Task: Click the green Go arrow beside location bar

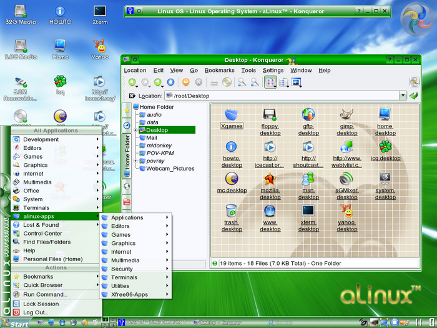Action: point(413,96)
